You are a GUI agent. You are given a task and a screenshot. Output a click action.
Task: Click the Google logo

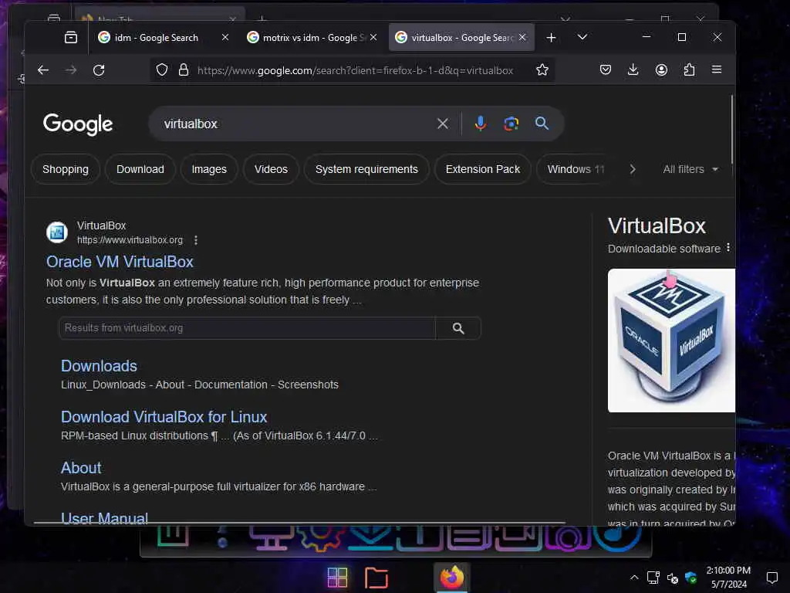click(78, 124)
